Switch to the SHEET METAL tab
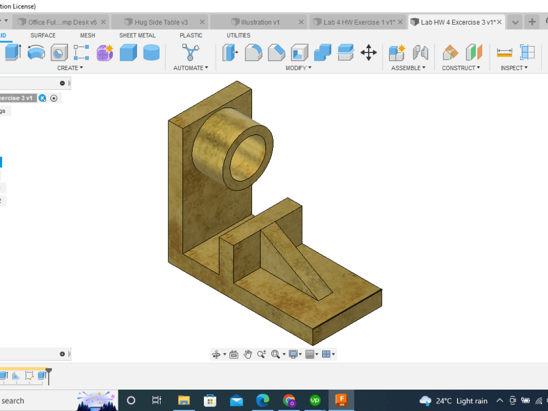Screen dimensions: 548x411 138,35
